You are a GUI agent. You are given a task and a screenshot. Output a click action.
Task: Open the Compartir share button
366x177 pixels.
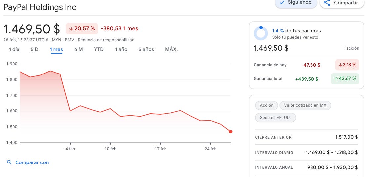pos(342,3)
